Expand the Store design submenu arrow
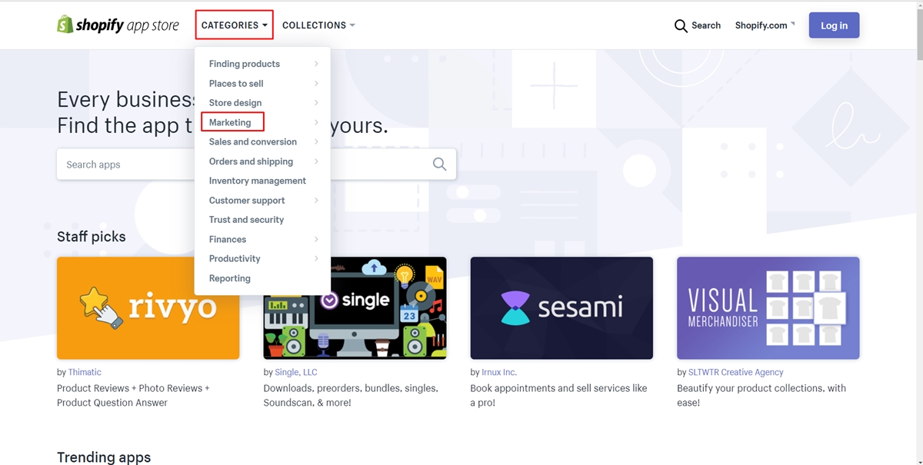 coord(316,103)
